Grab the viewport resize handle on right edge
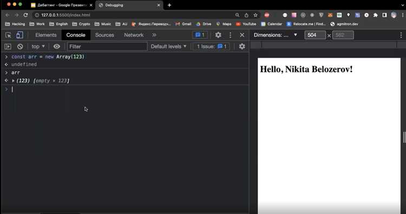The height and width of the screenshot is (214, 406). [404, 137]
